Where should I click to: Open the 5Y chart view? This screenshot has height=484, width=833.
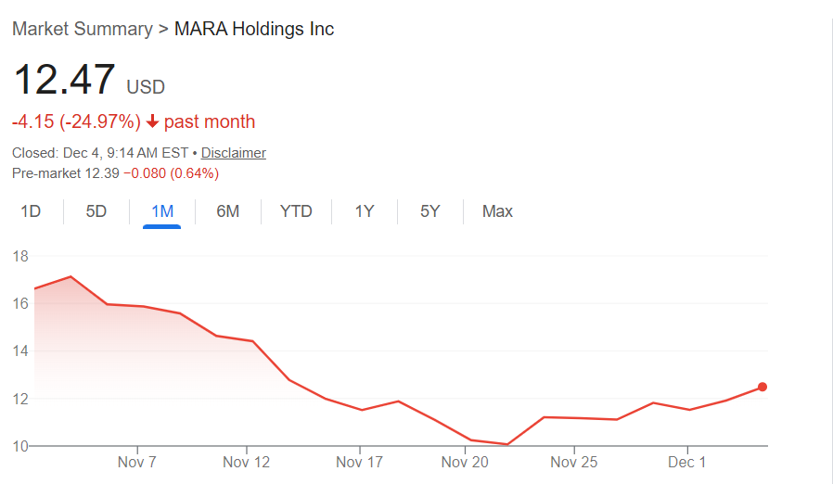430,211
